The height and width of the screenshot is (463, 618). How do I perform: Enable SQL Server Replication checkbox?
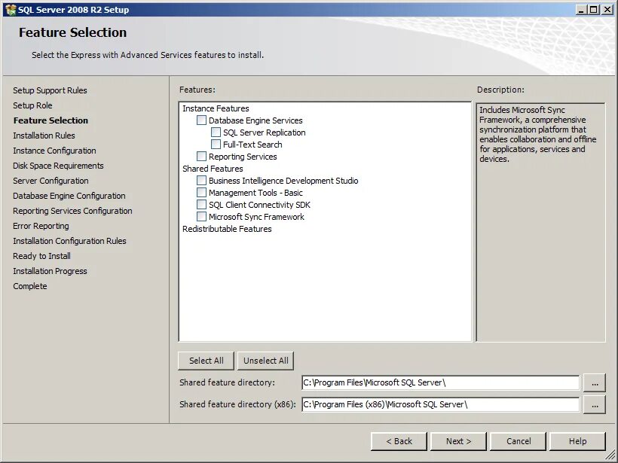tap(216, 133)
